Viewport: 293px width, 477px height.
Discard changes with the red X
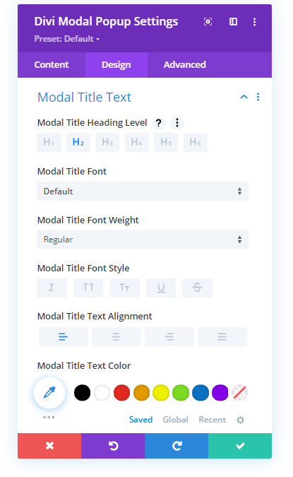tap(49, 446)
